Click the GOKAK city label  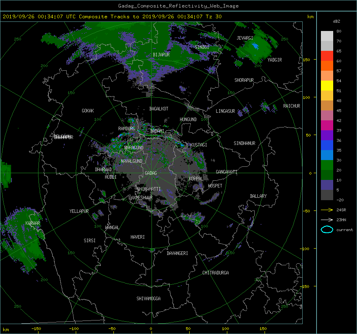pos(88,111)
